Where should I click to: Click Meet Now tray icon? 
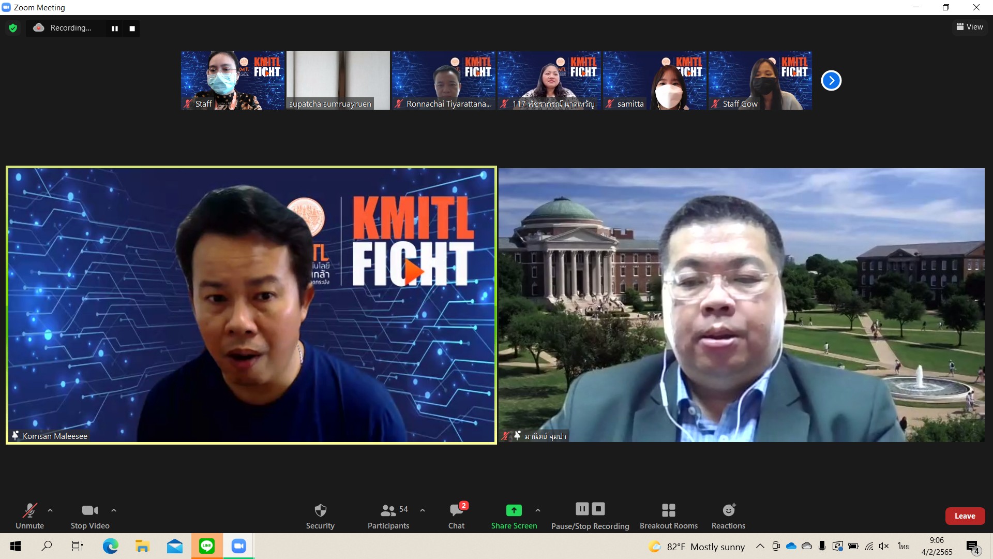776,546
